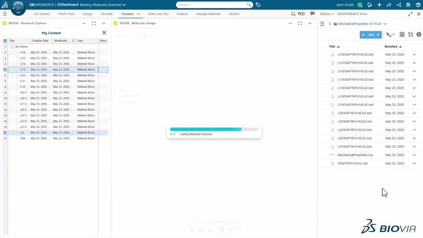Click the collaboration icon on tab bar
The height and width of the screenshot is (238, 423).
[x=301, y=14]
